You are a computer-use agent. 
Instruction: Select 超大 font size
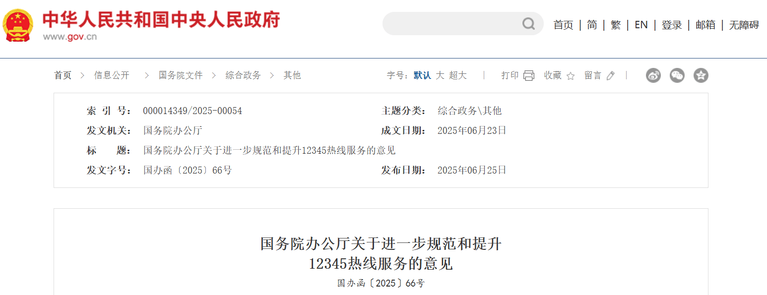(x=459, y=75)
